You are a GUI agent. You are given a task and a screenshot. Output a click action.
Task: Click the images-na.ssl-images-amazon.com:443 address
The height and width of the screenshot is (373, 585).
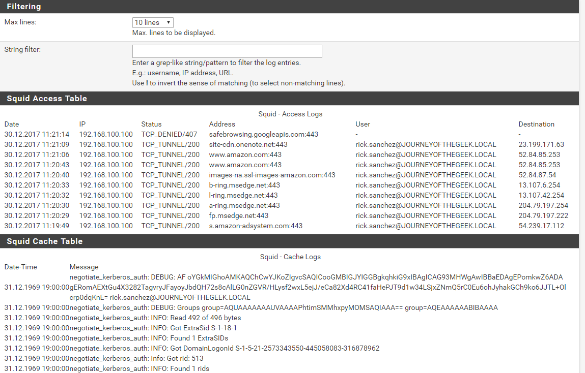click(x=272, y=175)
